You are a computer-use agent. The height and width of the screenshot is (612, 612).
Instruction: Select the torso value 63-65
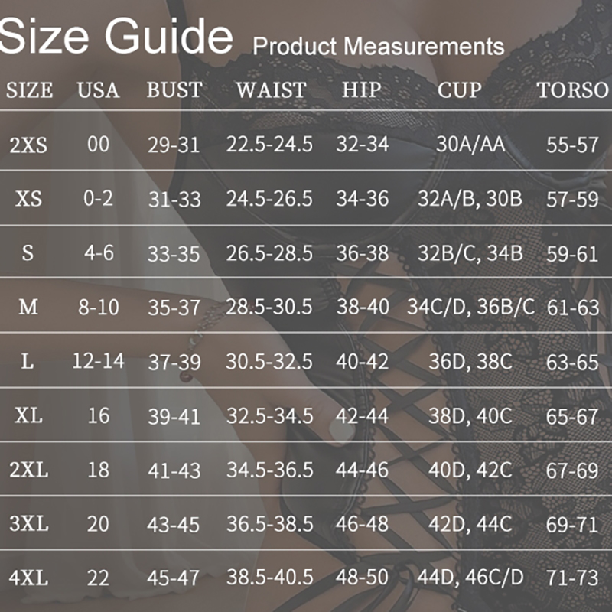(x=572, y=362)
